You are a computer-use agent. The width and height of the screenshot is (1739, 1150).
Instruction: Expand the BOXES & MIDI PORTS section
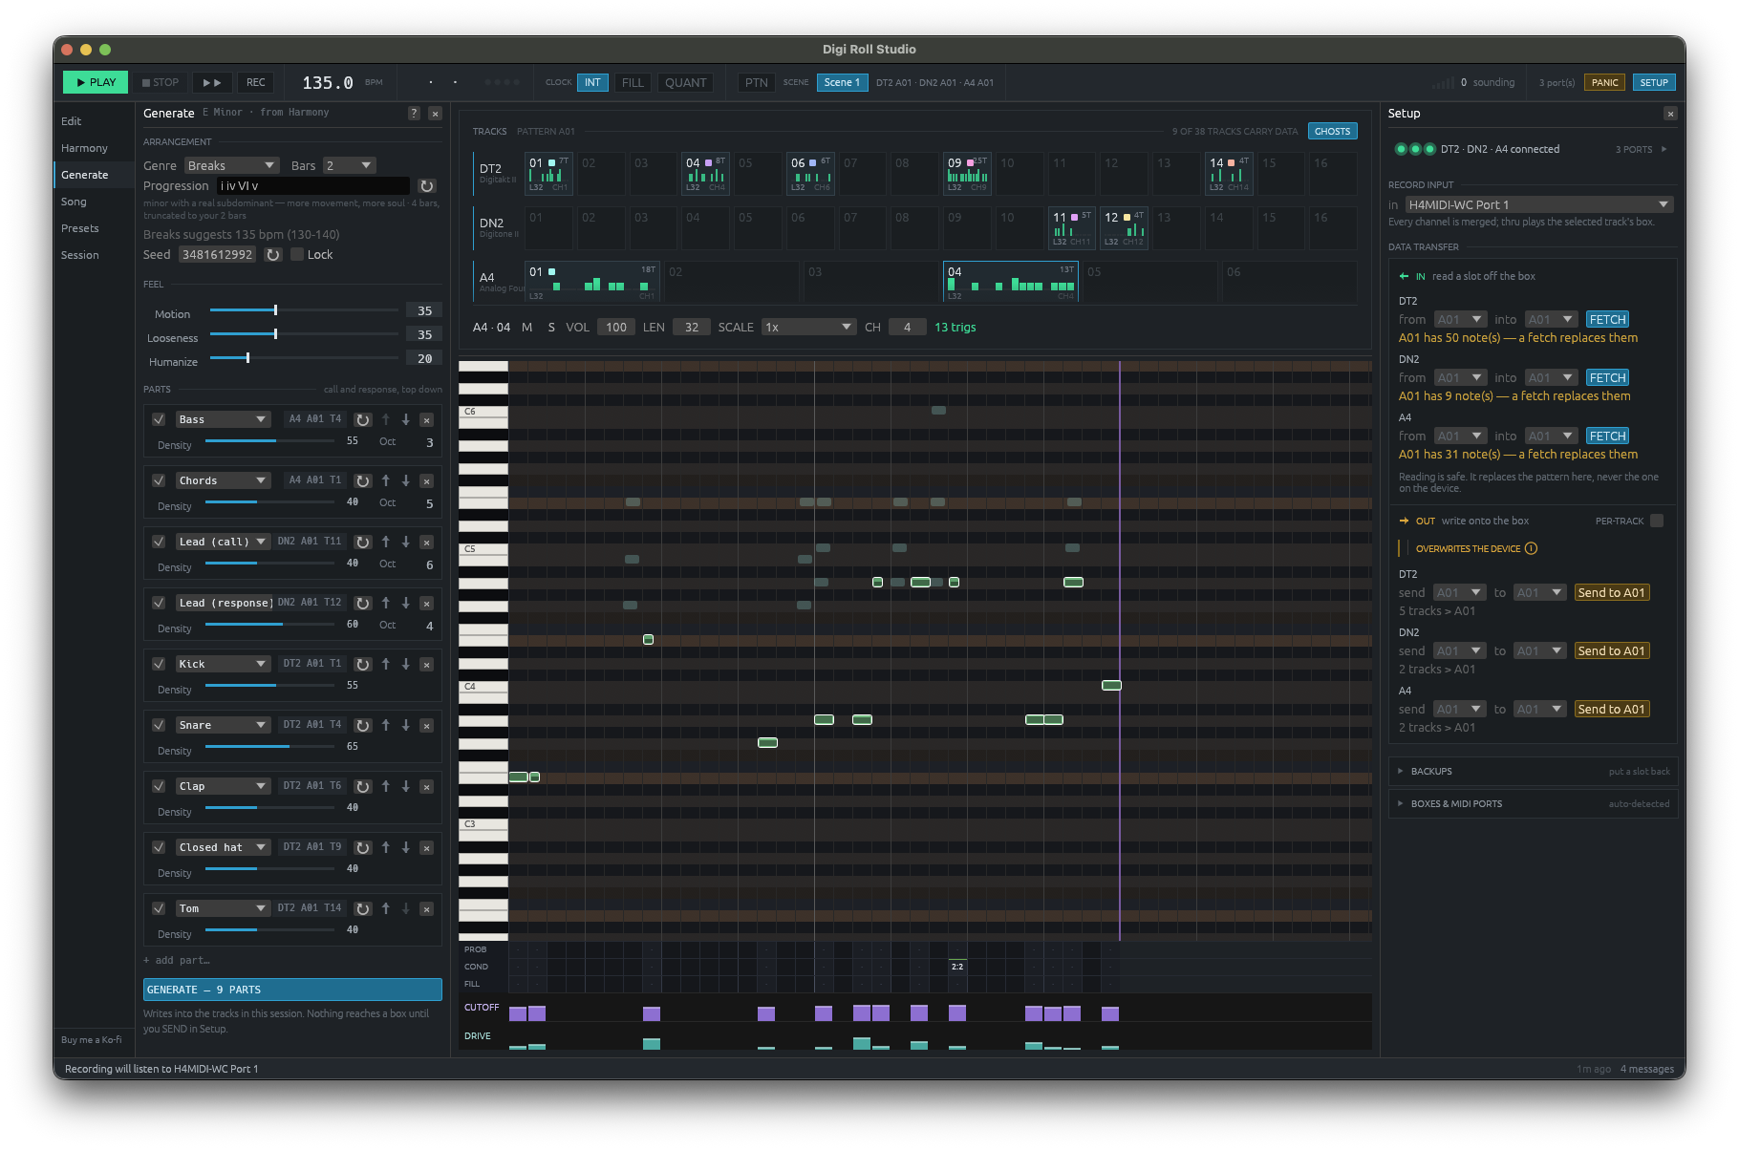1533,804
